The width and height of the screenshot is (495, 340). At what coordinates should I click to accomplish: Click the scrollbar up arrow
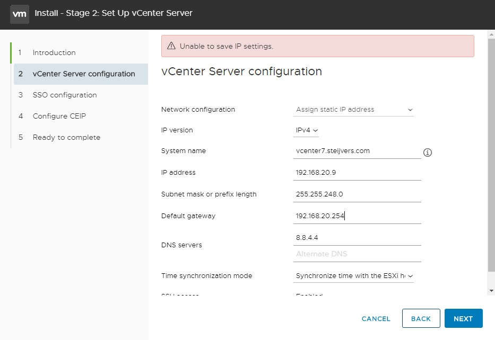pyautogui.click(x=491, y=34)
